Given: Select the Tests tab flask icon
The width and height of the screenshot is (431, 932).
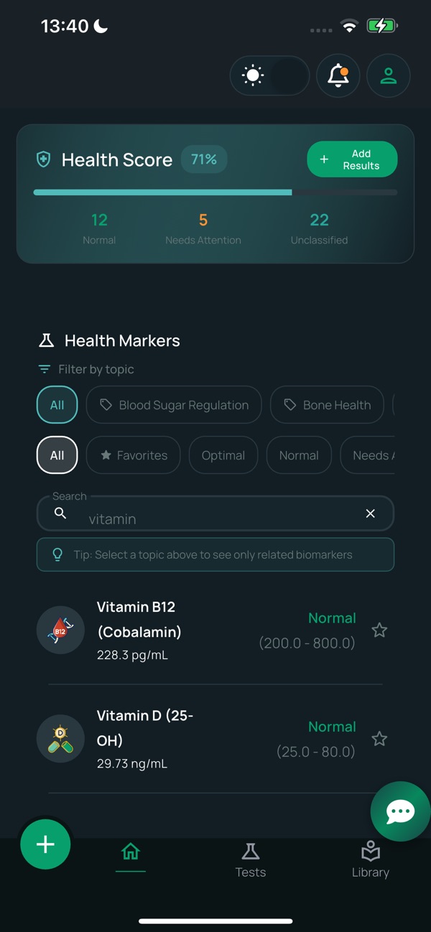Looking at the screenshot, I should pyautogui.click(x=250, y=856).
